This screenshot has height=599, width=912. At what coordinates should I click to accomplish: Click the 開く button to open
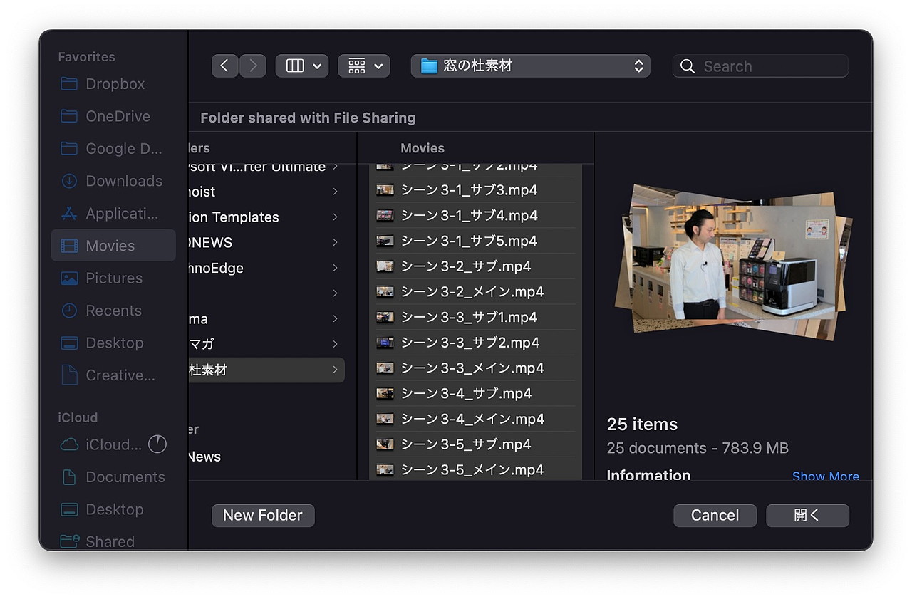tap(807, 515)
